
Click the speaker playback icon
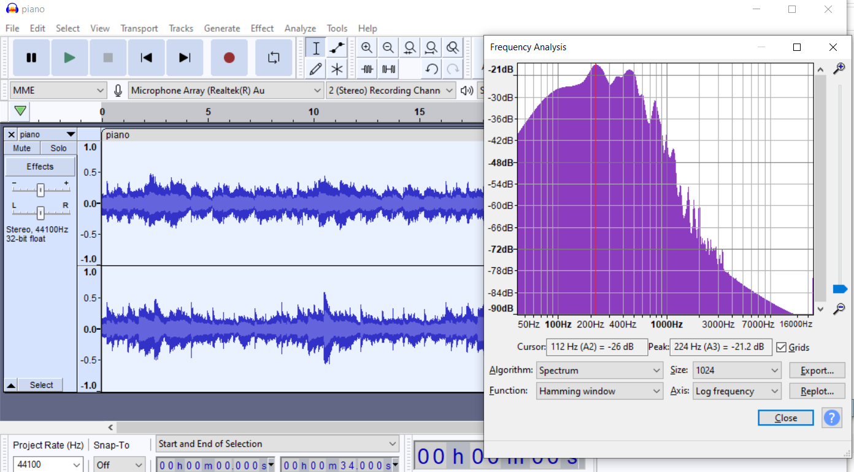[467, 91]
